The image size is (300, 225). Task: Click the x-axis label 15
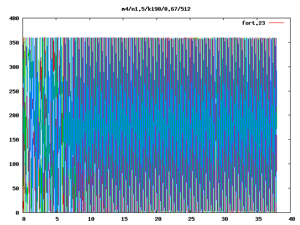point(125,219)
